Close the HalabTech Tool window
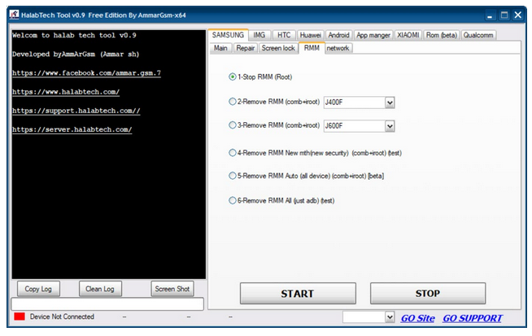 tap(517, 15)
